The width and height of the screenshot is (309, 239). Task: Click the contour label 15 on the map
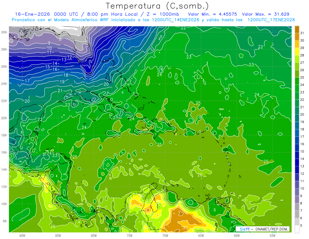click(47, 67)
